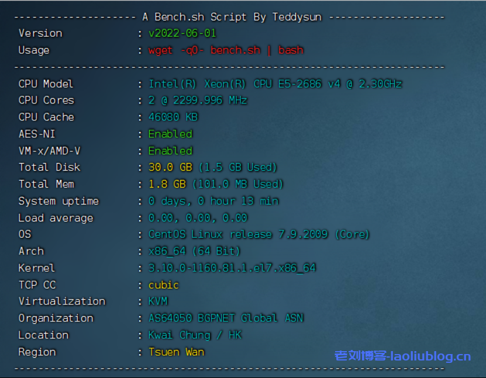The height and width of the screenshot is (378, 486).
Task: Click the Bench.sh Script By Teddysun title
Action: tap(232, 17)
